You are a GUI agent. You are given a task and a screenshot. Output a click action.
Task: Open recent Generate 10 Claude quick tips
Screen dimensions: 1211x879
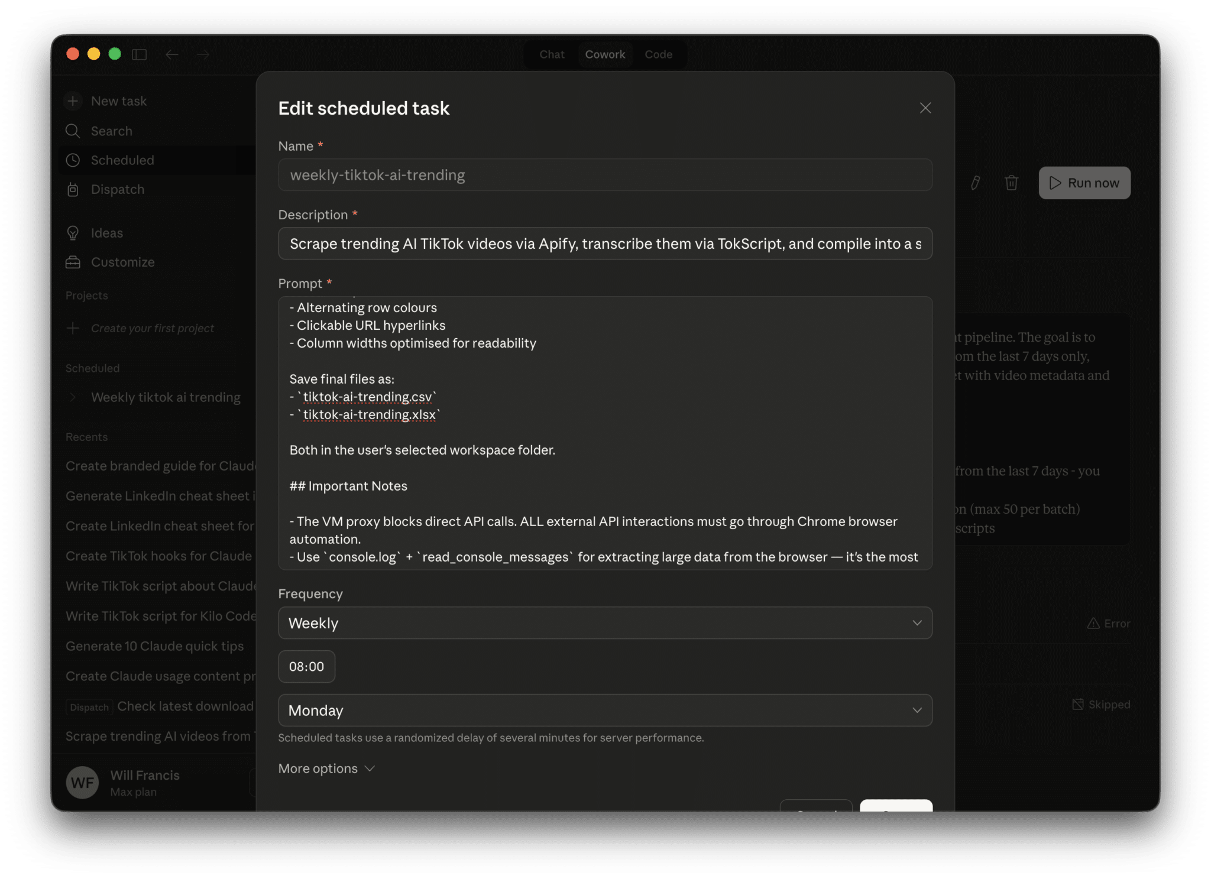[x=154, y=646]
